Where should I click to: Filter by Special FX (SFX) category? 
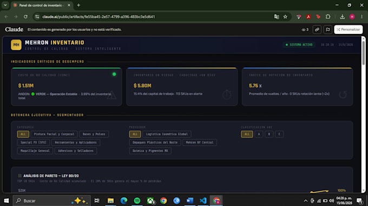pyautogui.click(x=34, y=142)
